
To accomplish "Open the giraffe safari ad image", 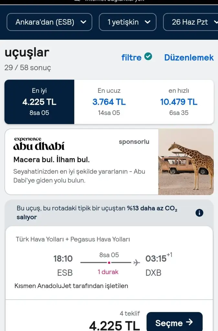I will click(x=186, y=162).
